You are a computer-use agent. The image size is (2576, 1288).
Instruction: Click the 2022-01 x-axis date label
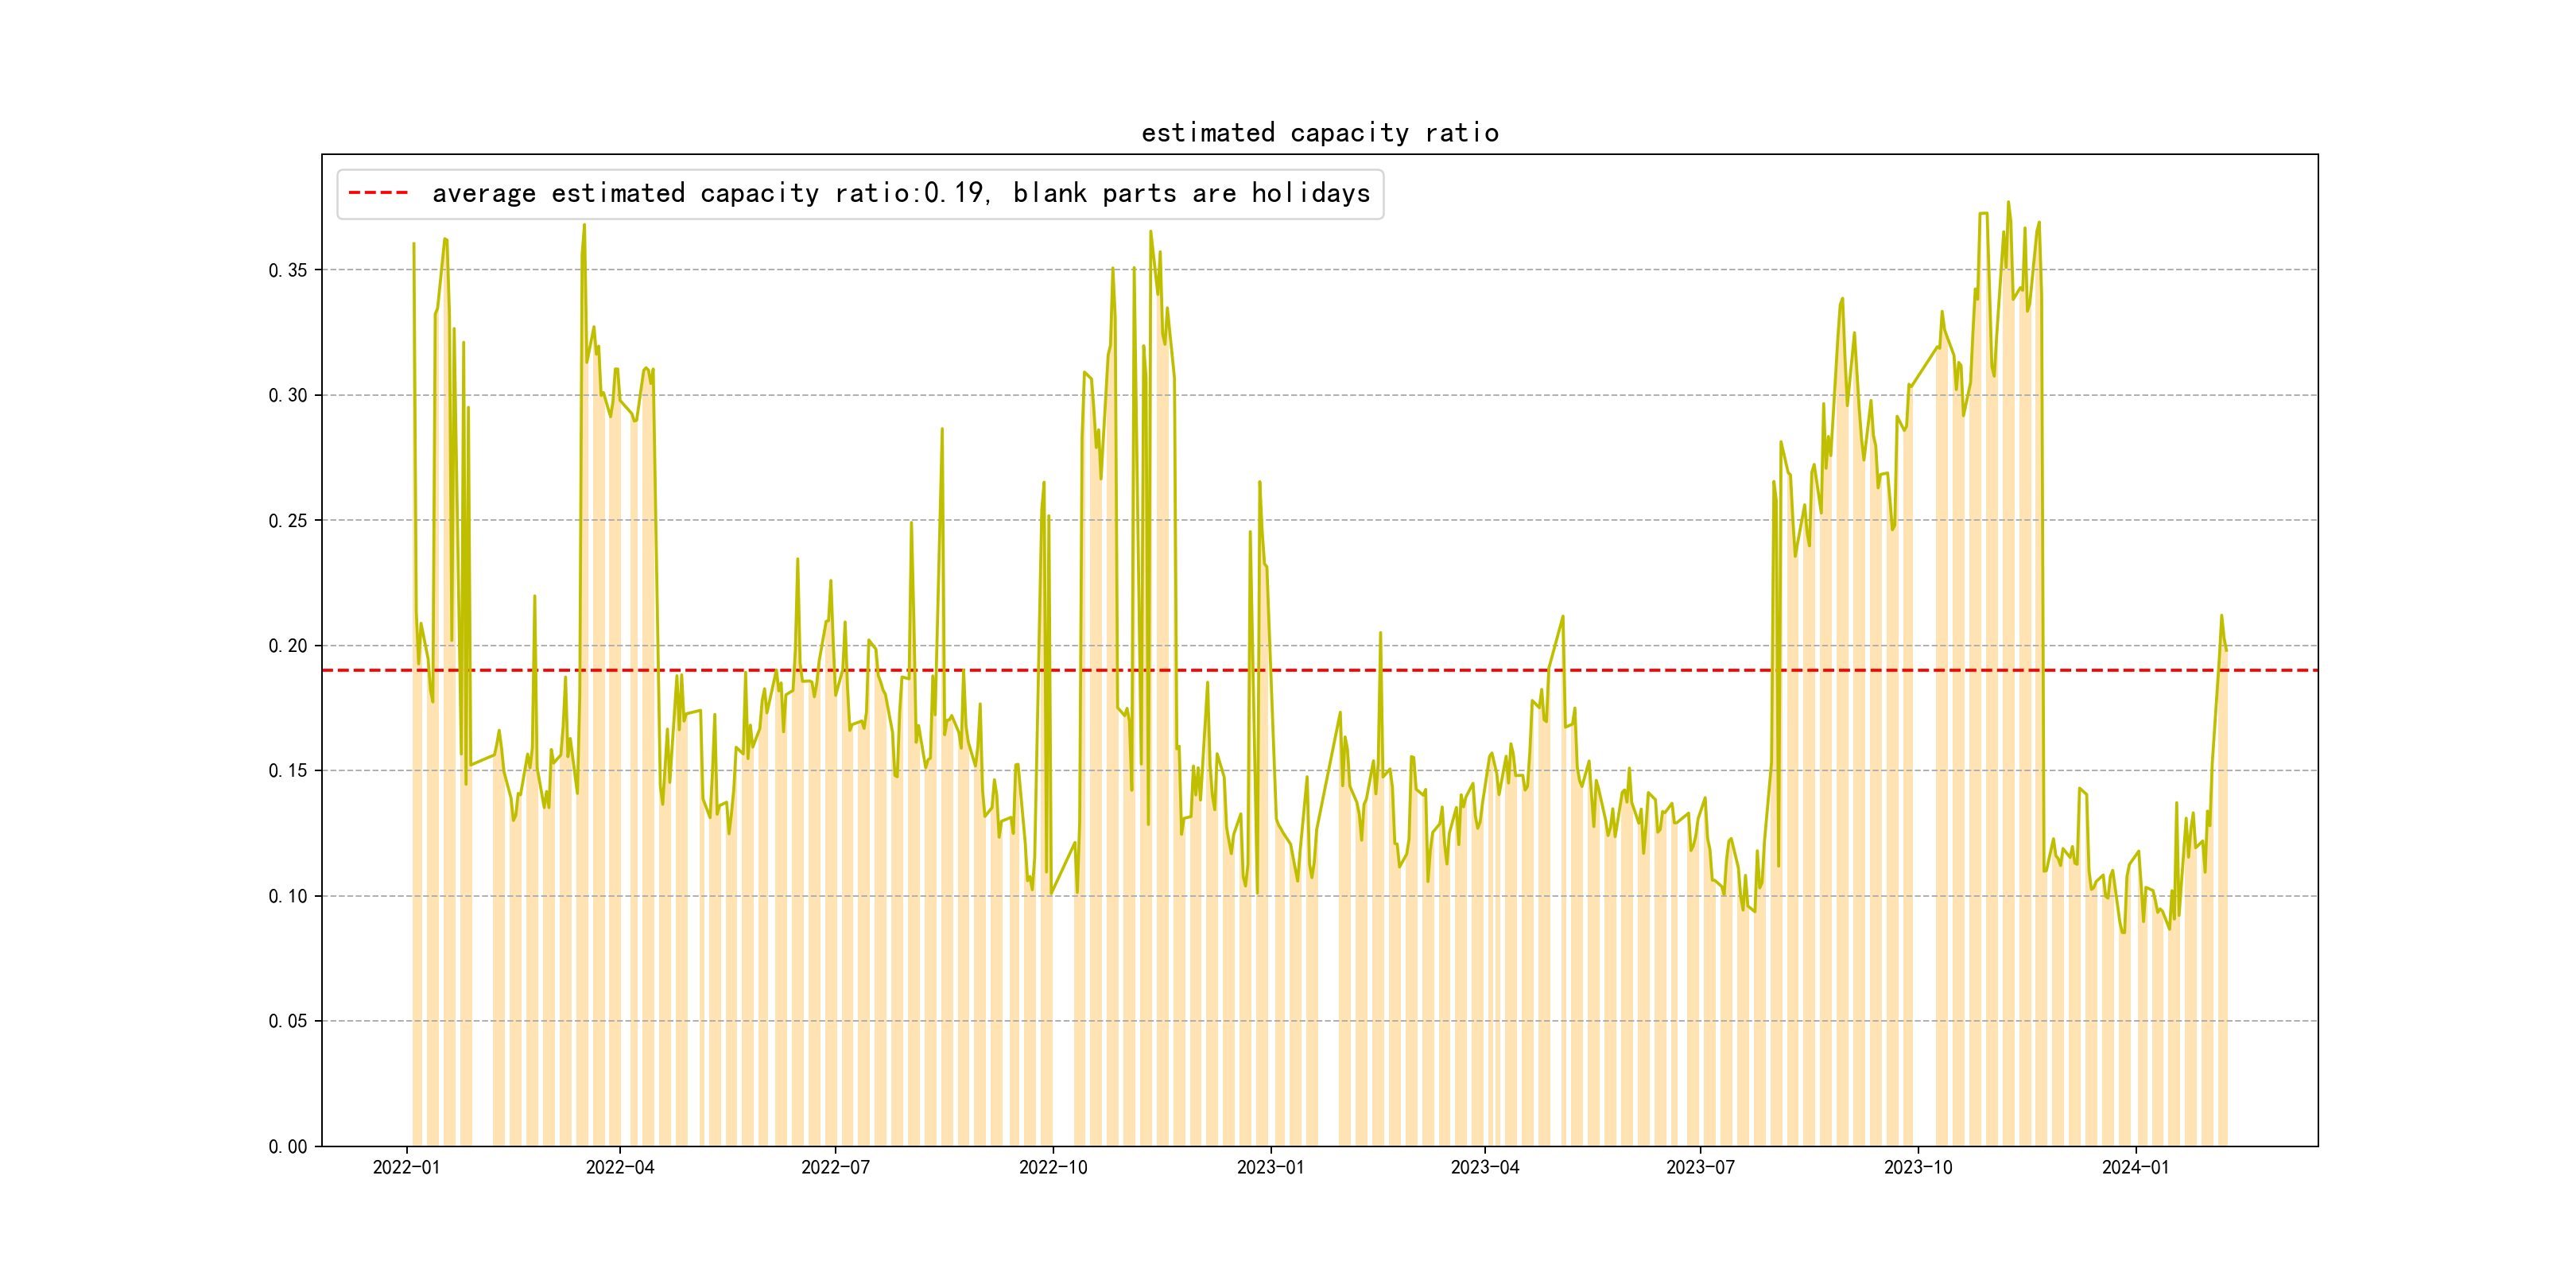[x=406, y=1168]
